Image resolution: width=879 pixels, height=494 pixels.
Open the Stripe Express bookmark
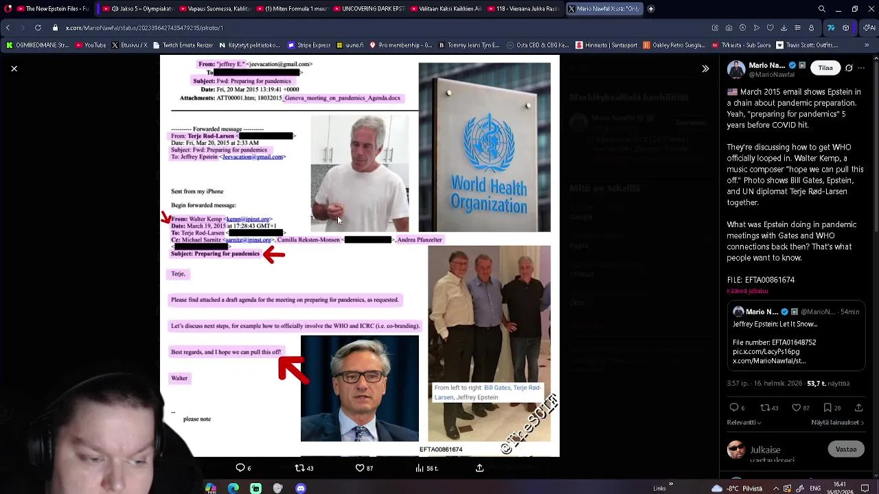pos(310,45)
